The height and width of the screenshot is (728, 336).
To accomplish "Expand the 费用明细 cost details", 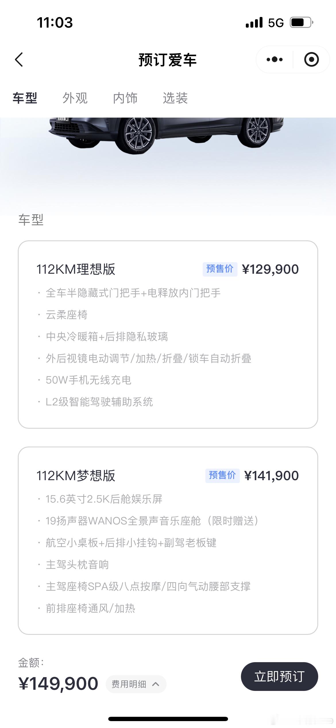I will pyautogui.click(x=136, y=684).
